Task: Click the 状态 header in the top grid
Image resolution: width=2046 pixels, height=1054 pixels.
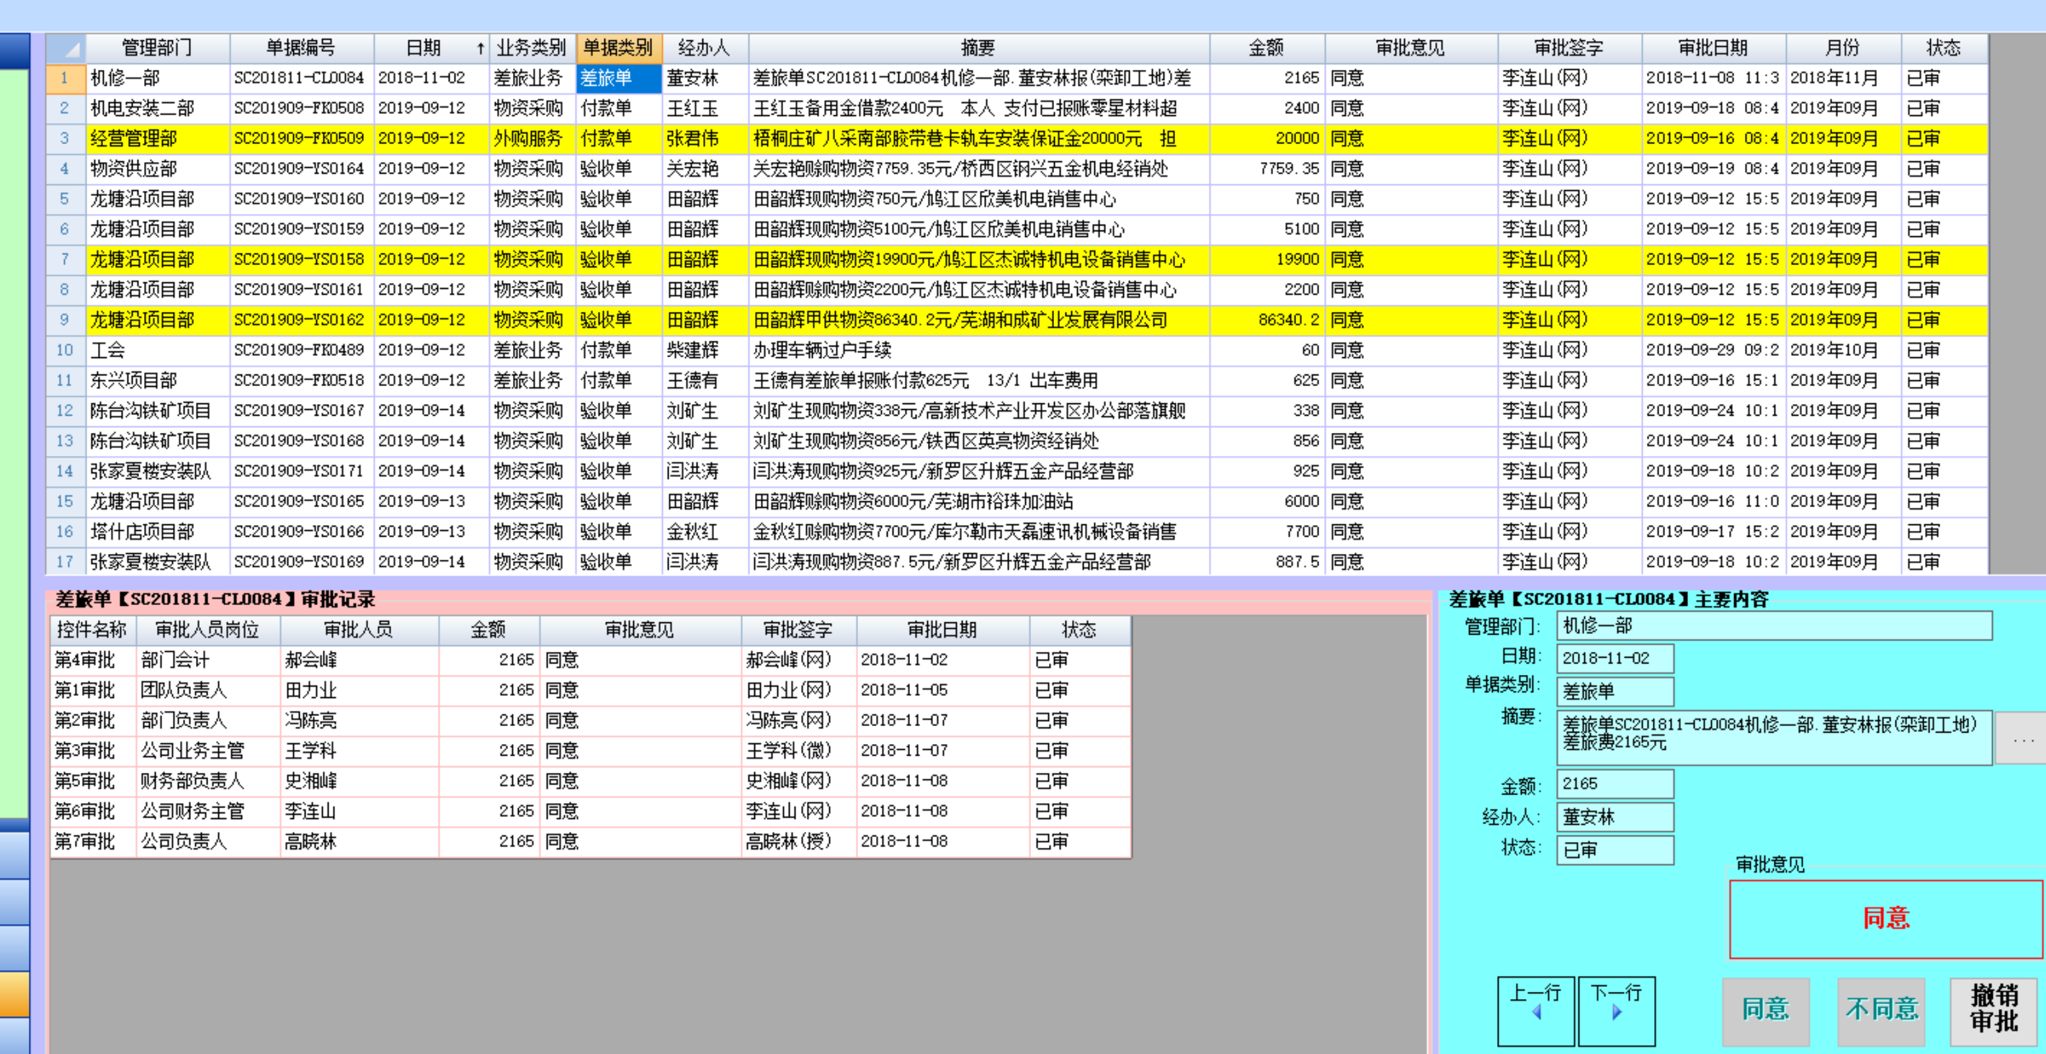Action: point(1943,49)
